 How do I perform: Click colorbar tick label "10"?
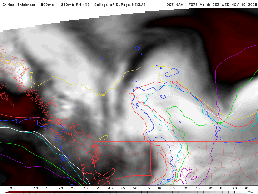point(36,188)
